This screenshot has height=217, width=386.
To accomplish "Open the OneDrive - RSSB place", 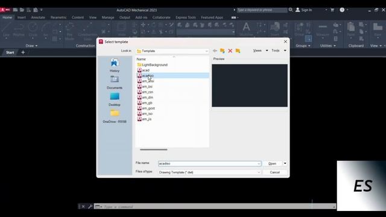I will point(115,116).
